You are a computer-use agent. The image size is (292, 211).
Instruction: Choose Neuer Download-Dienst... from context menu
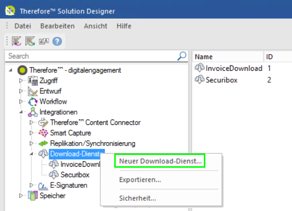(161, 161)
